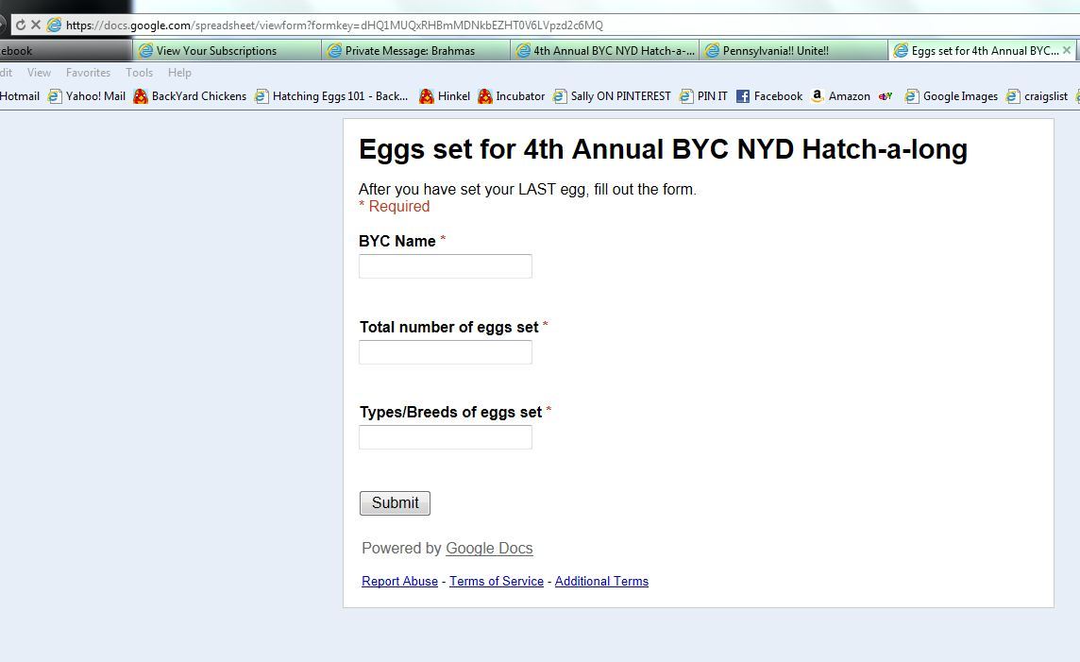Click the Report Abuse link
Screen dimensions: 1080x662
399,581
